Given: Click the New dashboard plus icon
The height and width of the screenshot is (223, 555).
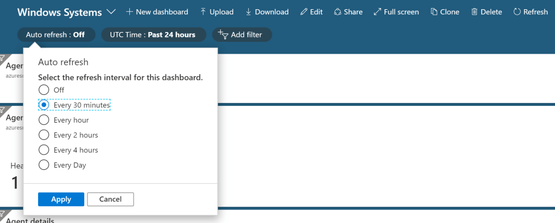Looking at the screenshot, I should tap(129, 12).
